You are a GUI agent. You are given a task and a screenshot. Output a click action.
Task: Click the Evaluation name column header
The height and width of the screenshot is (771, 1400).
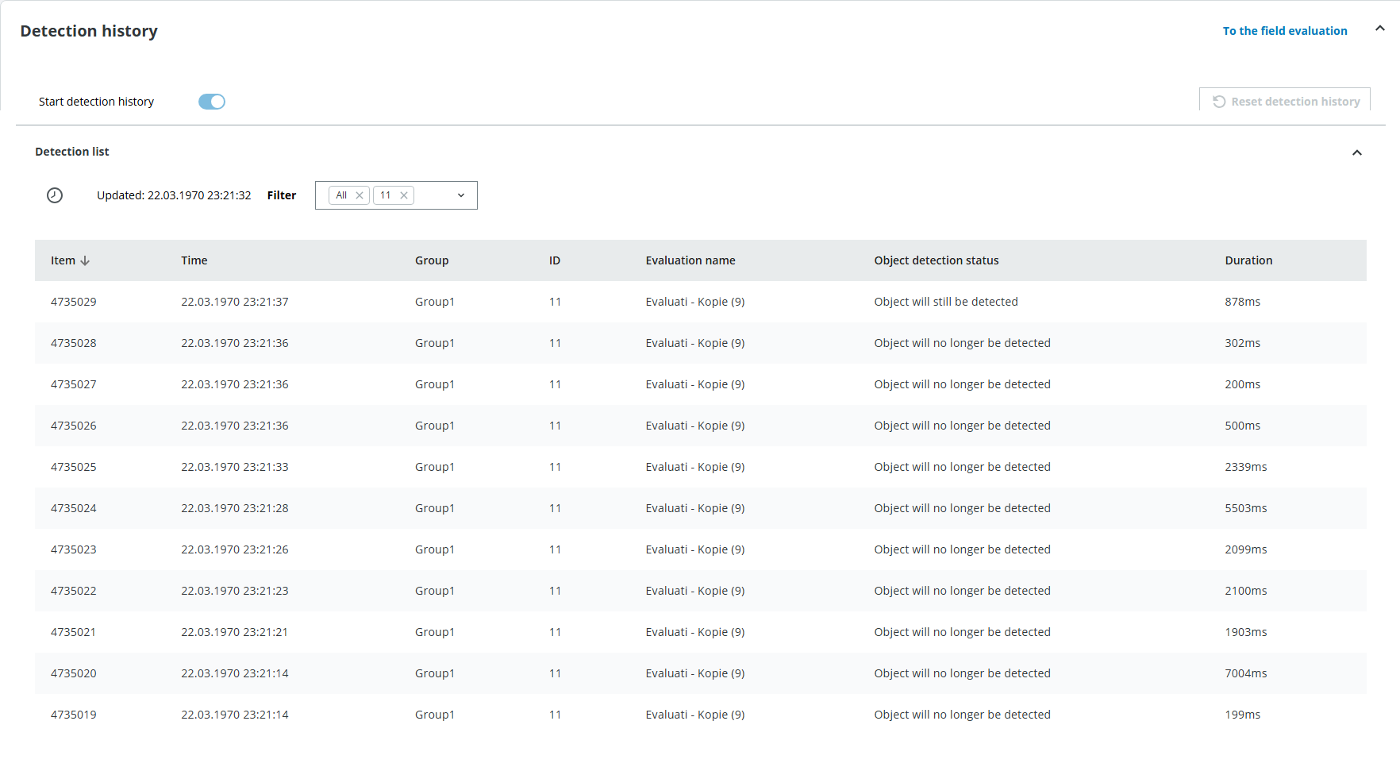pos(690,260)
